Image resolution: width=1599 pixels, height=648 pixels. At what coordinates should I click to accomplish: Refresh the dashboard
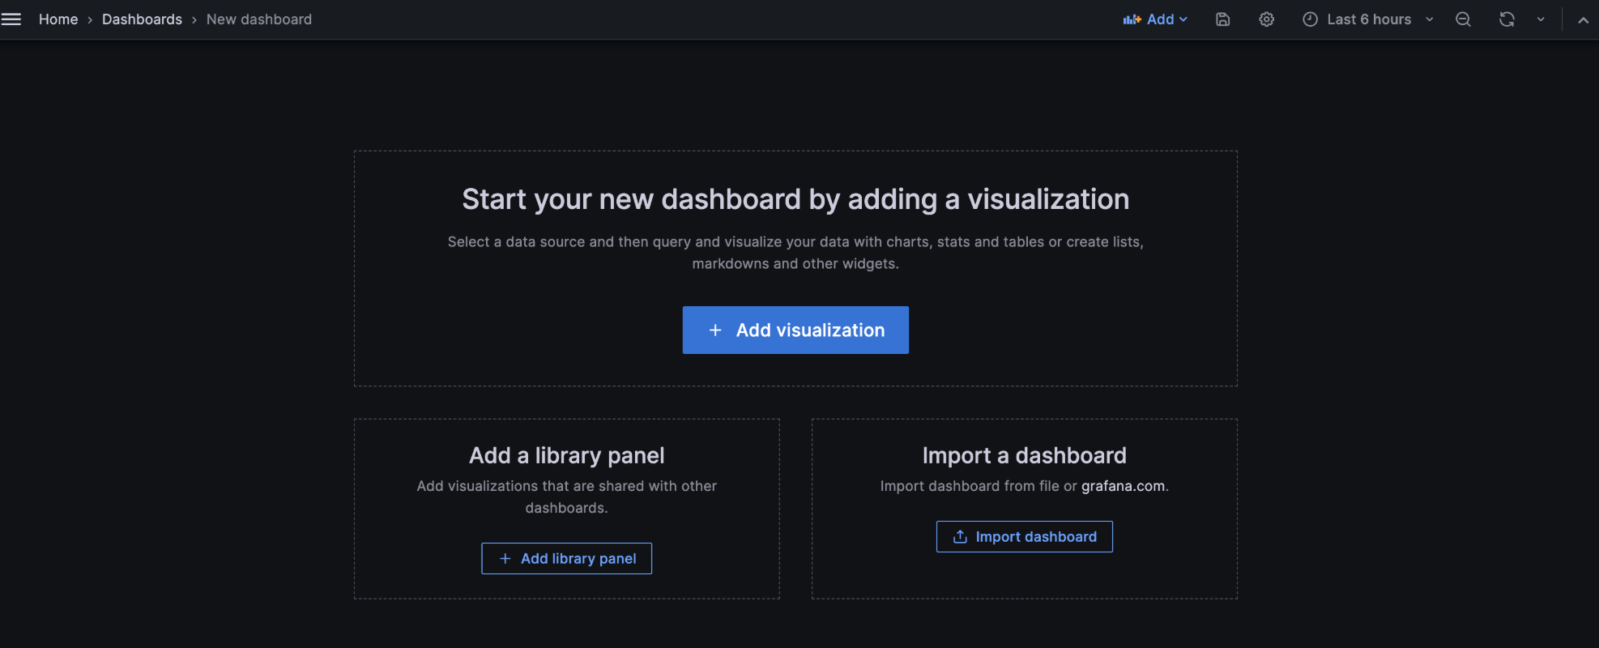(1507, 19)
